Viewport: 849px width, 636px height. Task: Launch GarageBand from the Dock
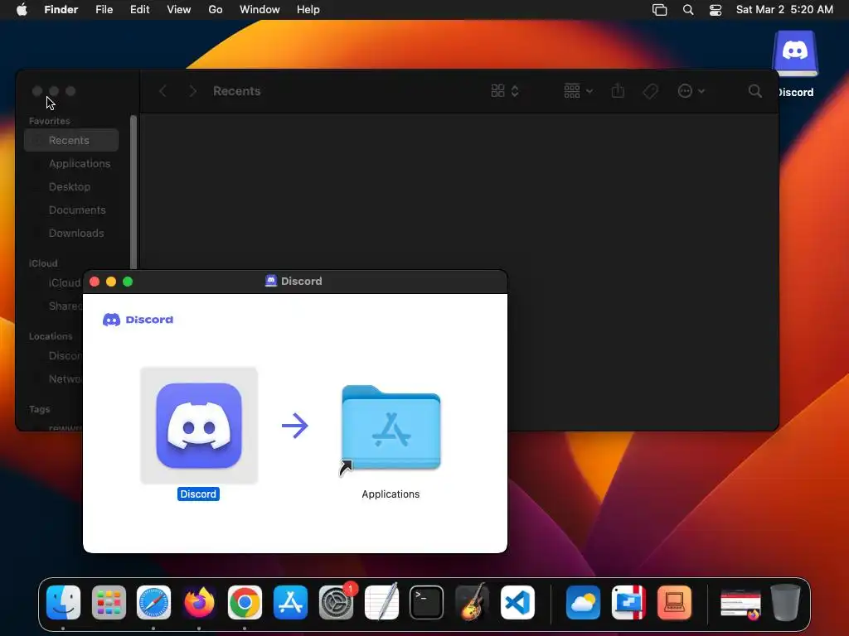point(472,601)
